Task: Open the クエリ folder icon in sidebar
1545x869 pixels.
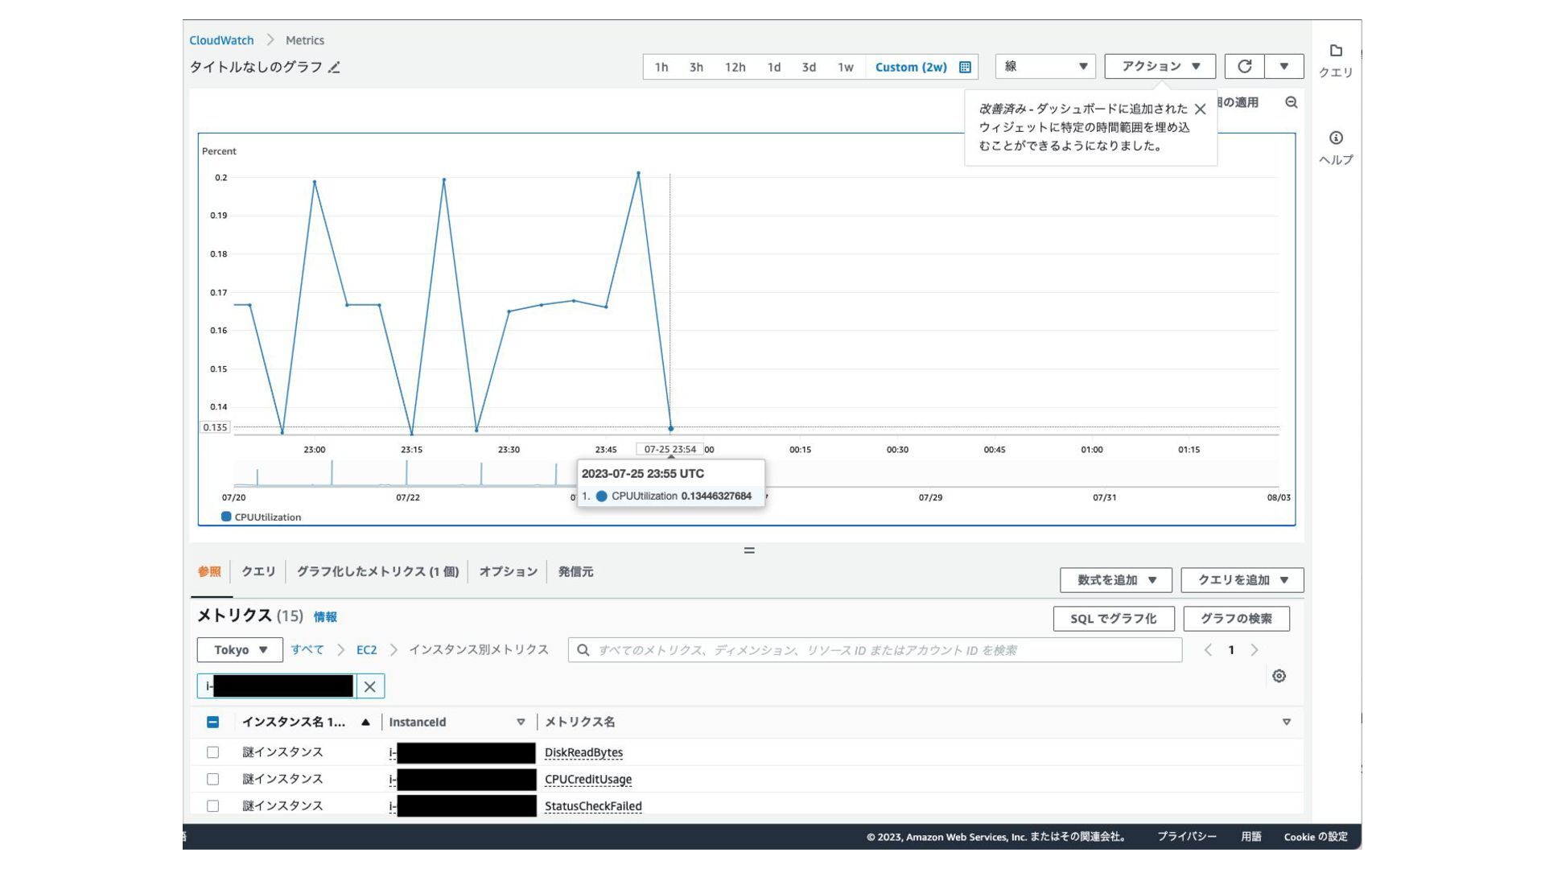Action: click(x=1336, y=51)
